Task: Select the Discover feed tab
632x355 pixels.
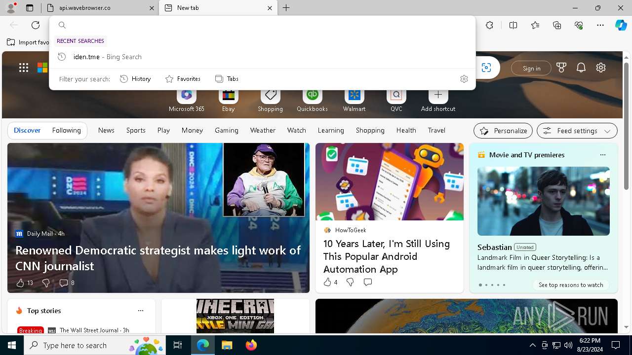Action: point(27,130)
